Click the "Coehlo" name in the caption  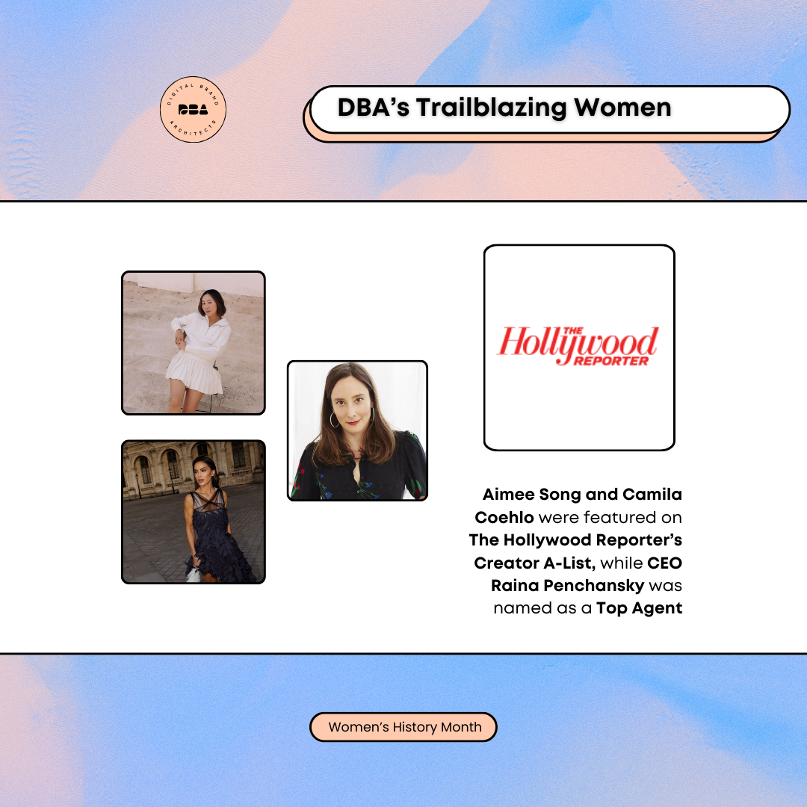504,517
